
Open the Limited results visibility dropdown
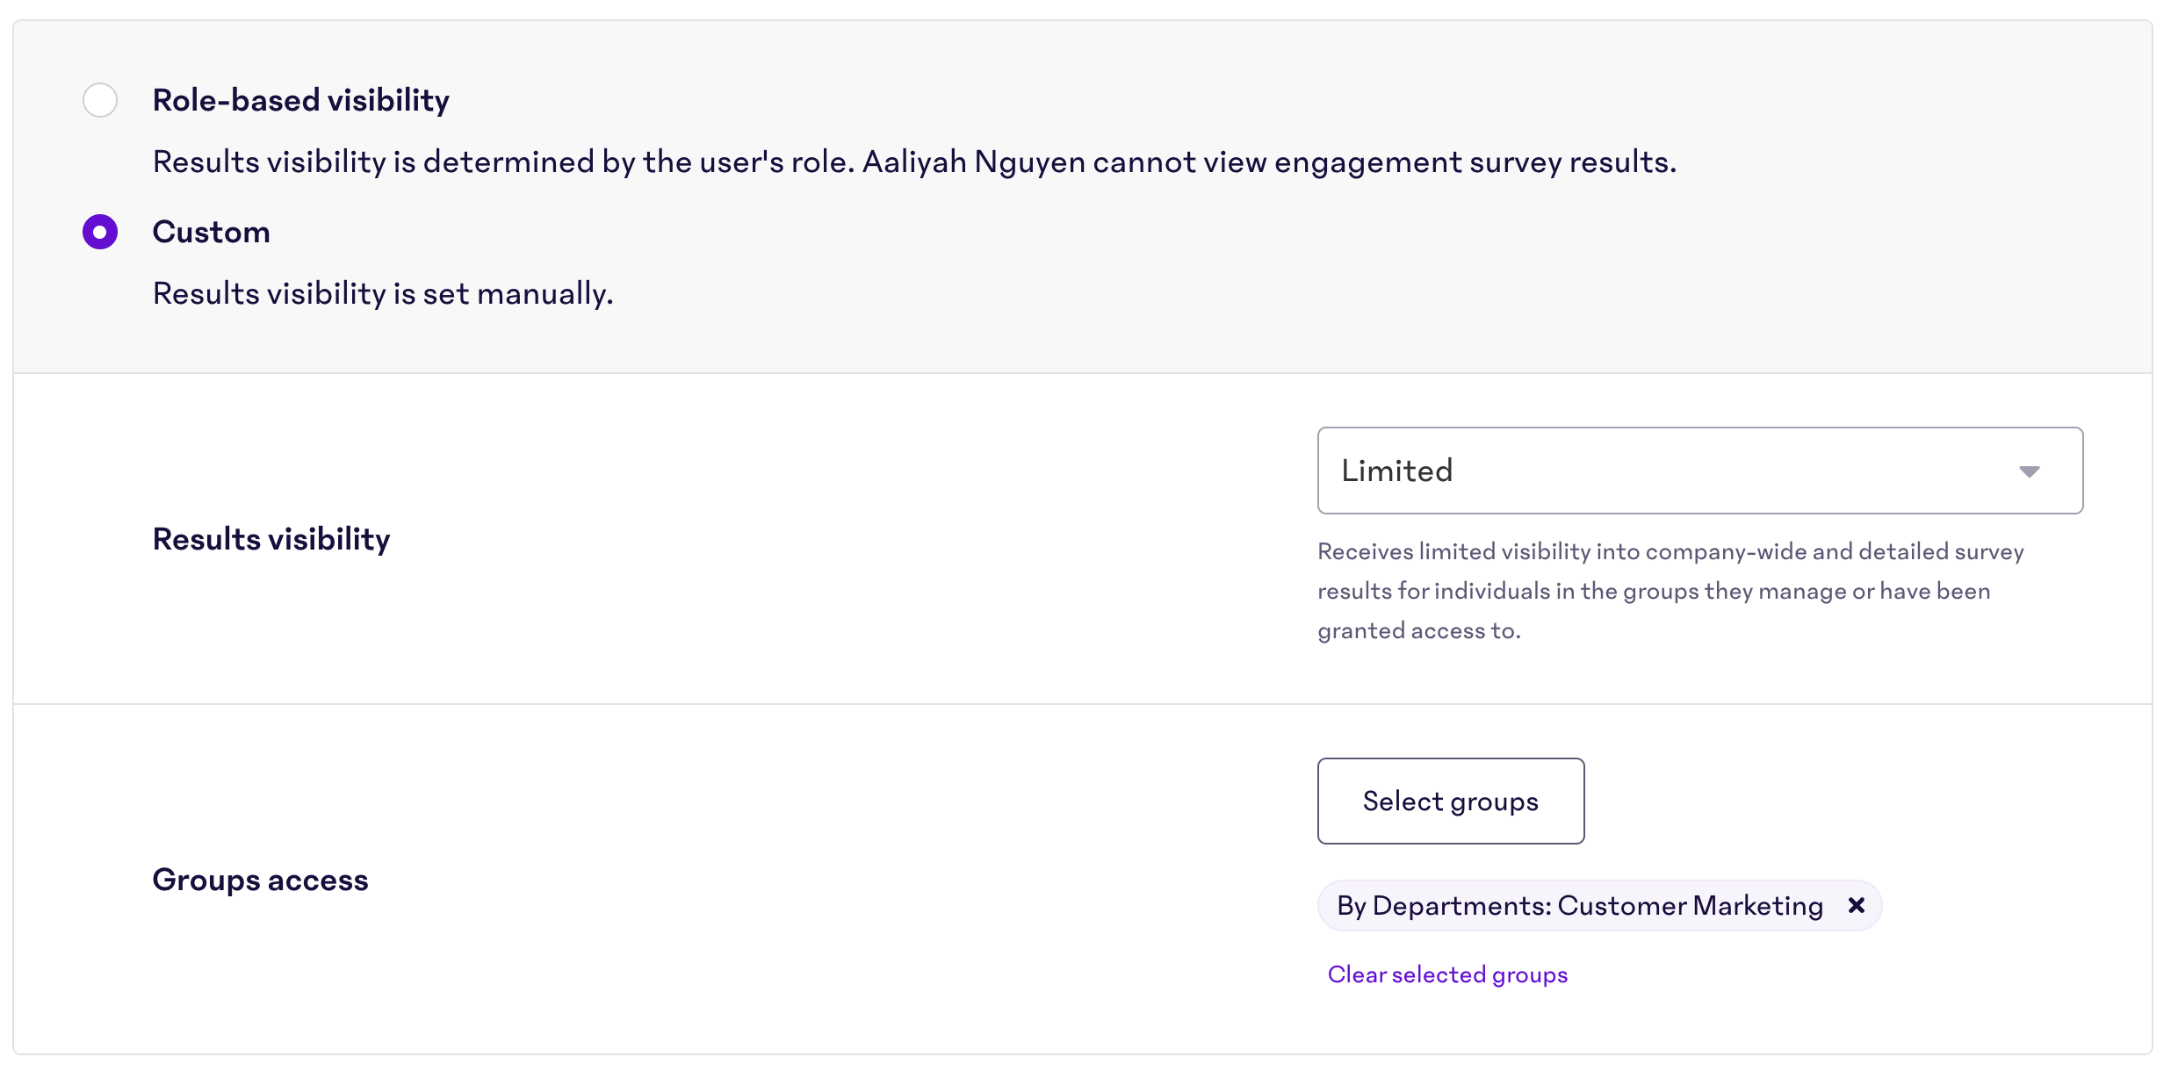(x=1700, y=471)
